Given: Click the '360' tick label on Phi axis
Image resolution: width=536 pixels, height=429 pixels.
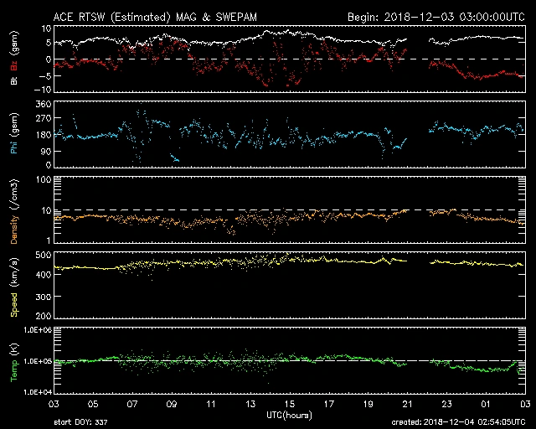Looking at the screenshot, I should pos(44,104).
